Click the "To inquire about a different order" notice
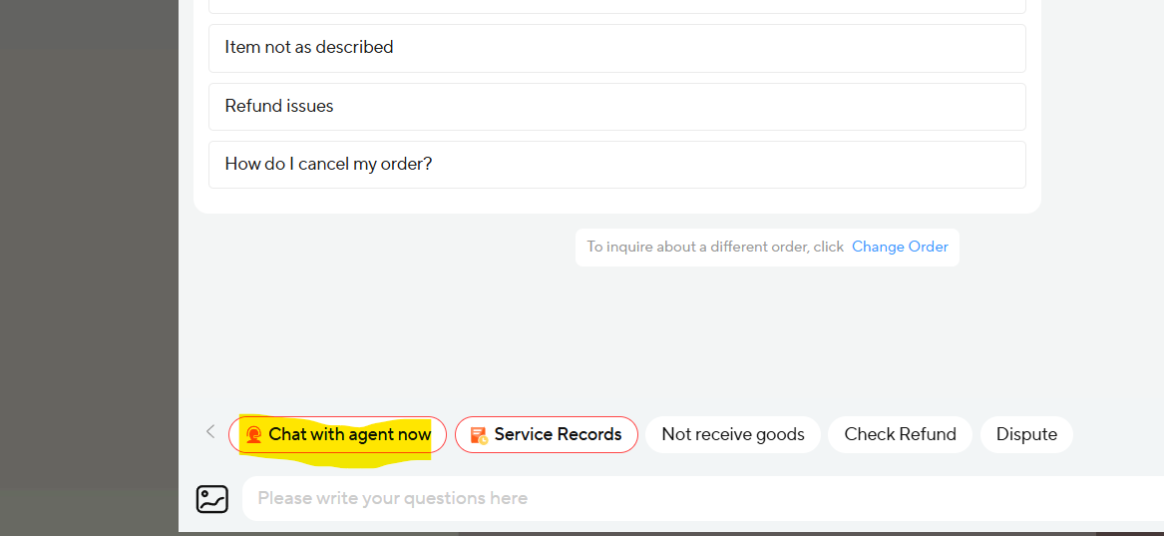 (x=714, y=247)
